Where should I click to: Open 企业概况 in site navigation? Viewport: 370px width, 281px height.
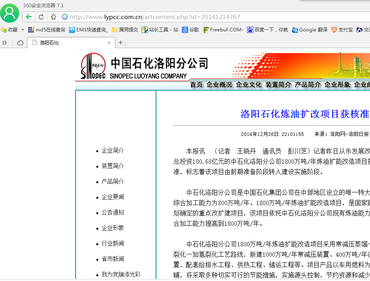point(219,85)
